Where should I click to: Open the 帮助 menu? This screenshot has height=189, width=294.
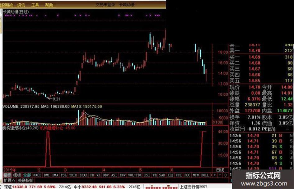tap(49, 5)
